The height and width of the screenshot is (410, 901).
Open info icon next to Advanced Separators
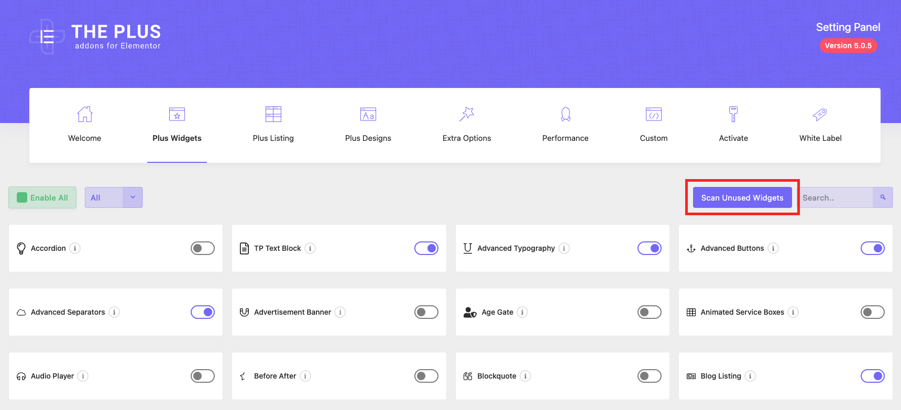[114, 312]
